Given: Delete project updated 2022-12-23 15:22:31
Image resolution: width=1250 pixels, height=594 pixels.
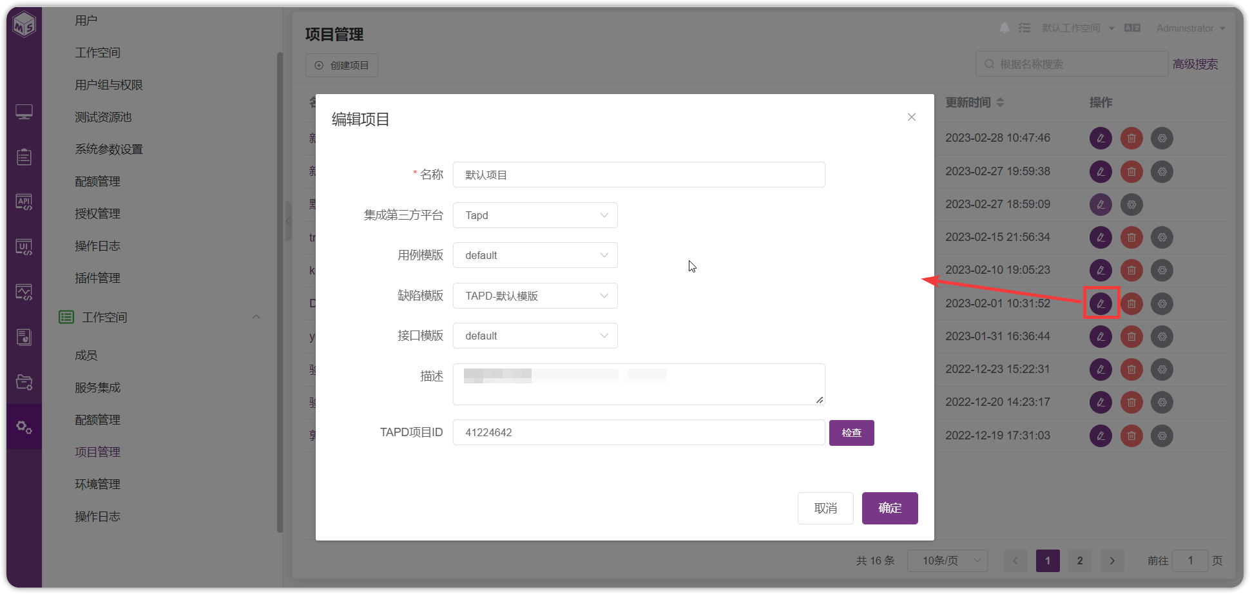Looking at the screenshot, I should coord(1131,369).
